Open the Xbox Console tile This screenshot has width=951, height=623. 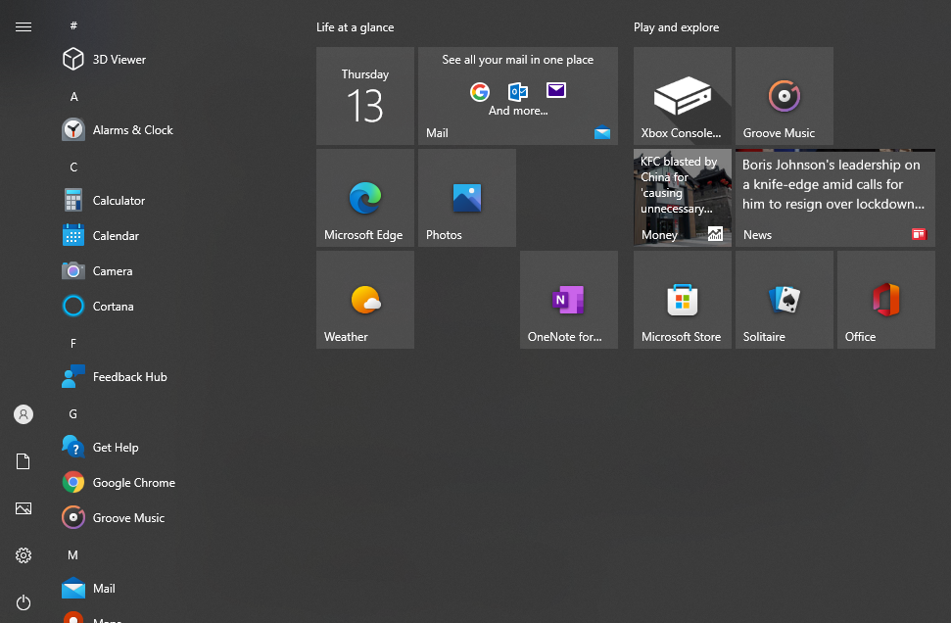[x=683, y=96]
